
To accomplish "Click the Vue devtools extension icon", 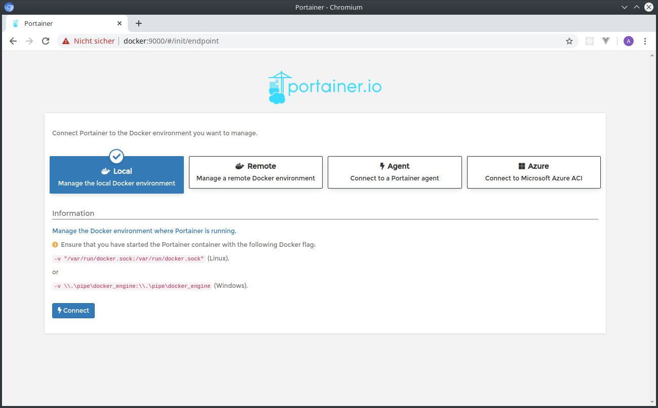I will [x=606, y=41].
